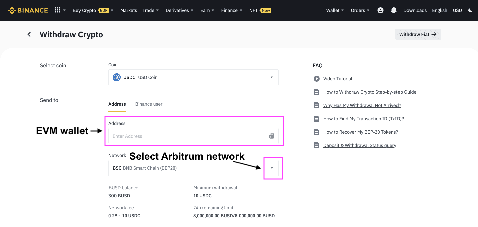This screenshot has width=478, height=227.
Task: Open the apps grid menu icon
Action: pos(57,10)
